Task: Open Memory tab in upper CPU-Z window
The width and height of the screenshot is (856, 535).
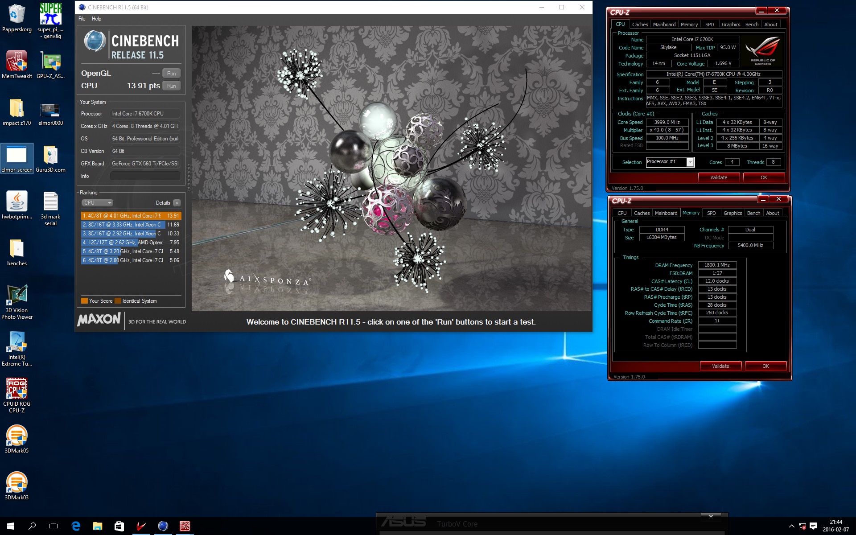Action: (689, 25)
